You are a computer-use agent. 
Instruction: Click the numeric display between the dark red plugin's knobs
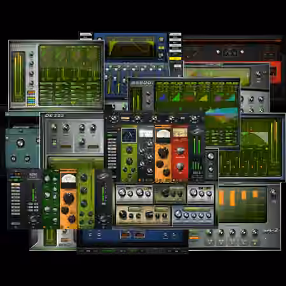coord(230,52)
